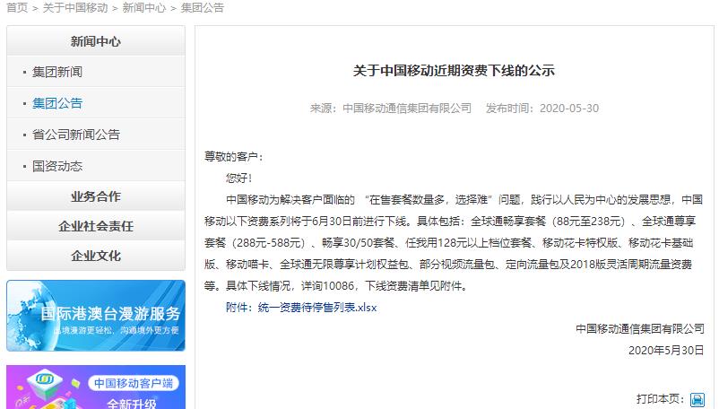The height and width of the screenshot is (409, 719).
Task: Open the 首页 breadcrumb link
Action: (x=17, y=8)
